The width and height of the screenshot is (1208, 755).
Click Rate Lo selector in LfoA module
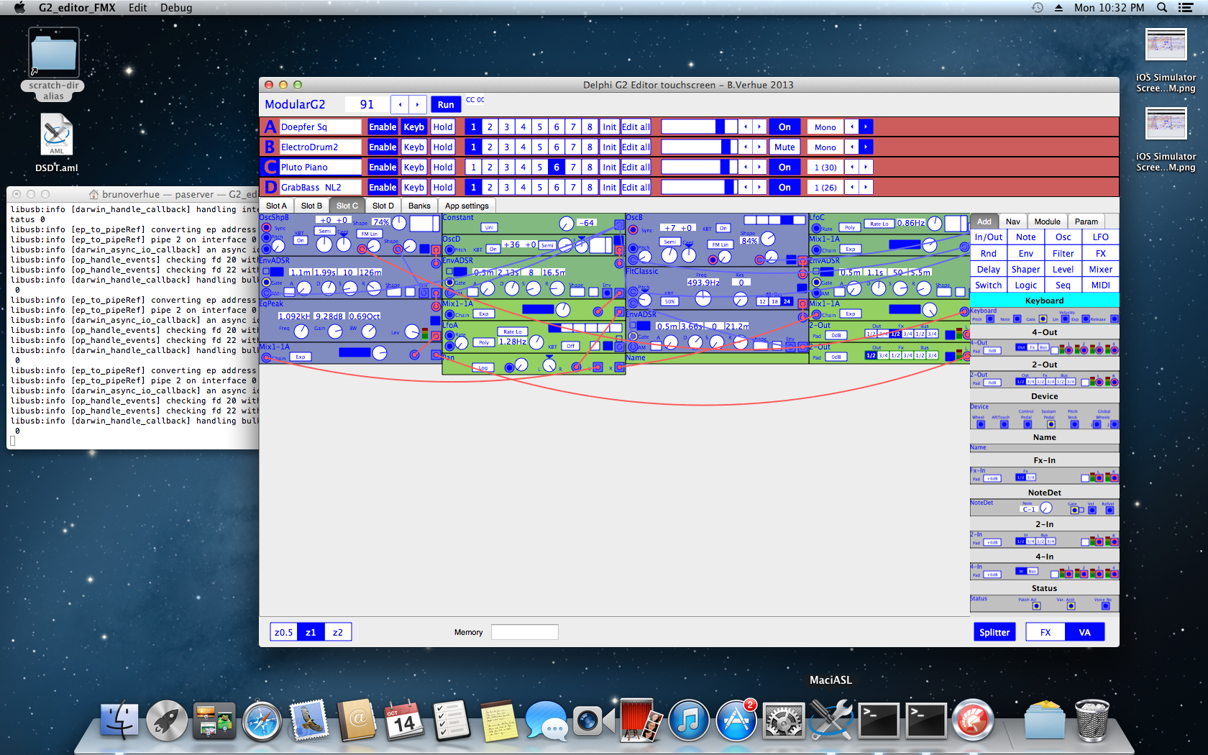click(513, 331)
